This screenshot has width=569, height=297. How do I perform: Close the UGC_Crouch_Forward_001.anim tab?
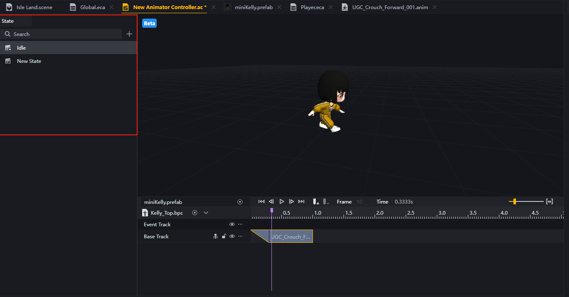click(x=435, y=7)
